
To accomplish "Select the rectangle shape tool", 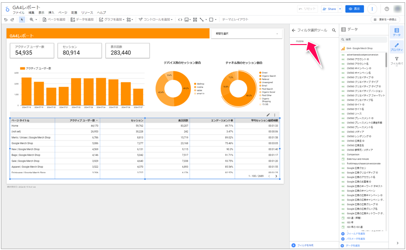I will click(x=211, y=20).
